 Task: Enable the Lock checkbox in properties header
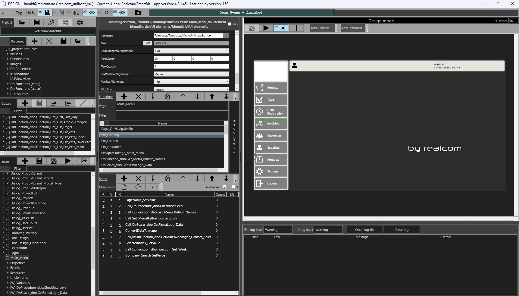click(x=229, y=24)
